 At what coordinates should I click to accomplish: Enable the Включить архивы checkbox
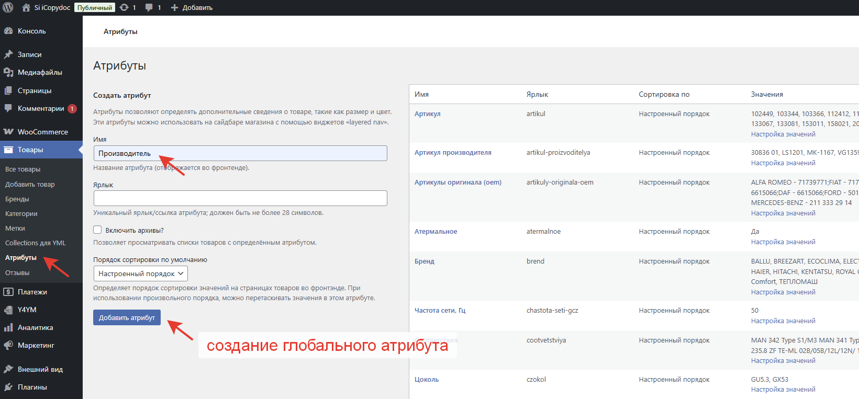click(x=97, y=230)
